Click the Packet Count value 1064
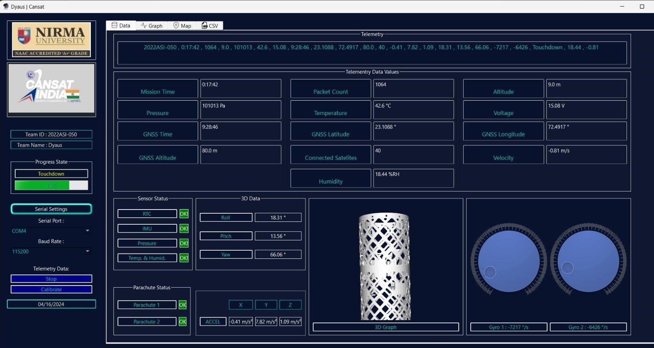The height and width of the screenshot is (348, 654). coord(414,88)
